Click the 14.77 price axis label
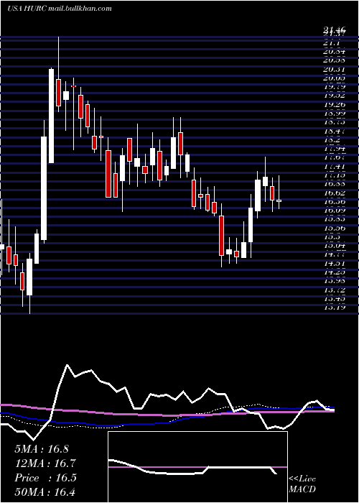 pyautogui.click(x=335, y=254)
